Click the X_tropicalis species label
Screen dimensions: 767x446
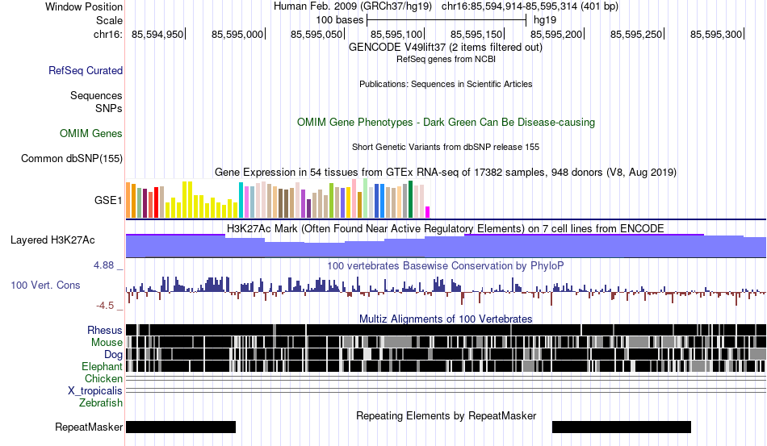[x=95, y=391]
